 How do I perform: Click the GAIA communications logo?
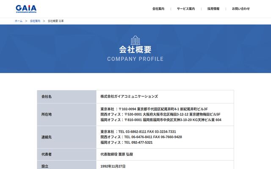click(26, 9)
